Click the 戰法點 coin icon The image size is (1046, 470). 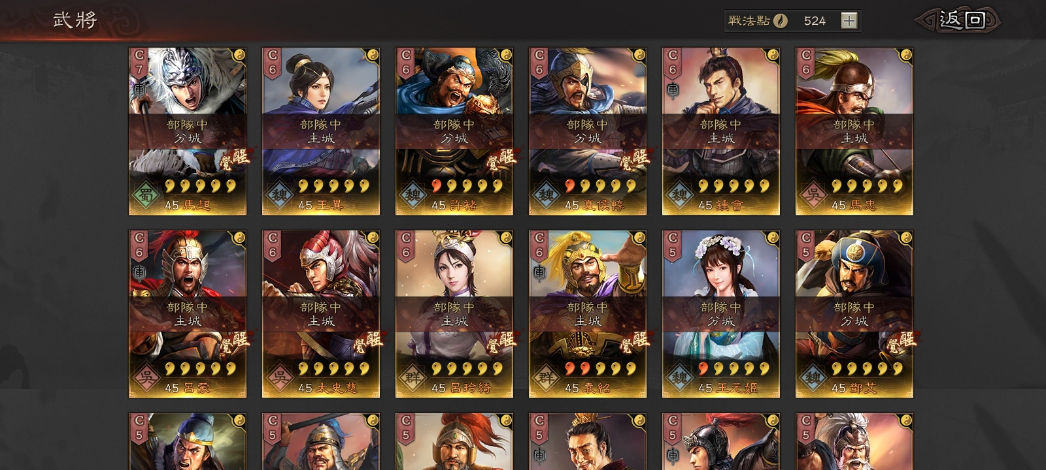[x=781, y=21]
